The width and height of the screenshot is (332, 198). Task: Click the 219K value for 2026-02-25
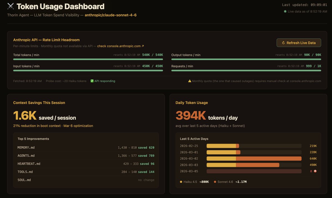pos(313,146)
